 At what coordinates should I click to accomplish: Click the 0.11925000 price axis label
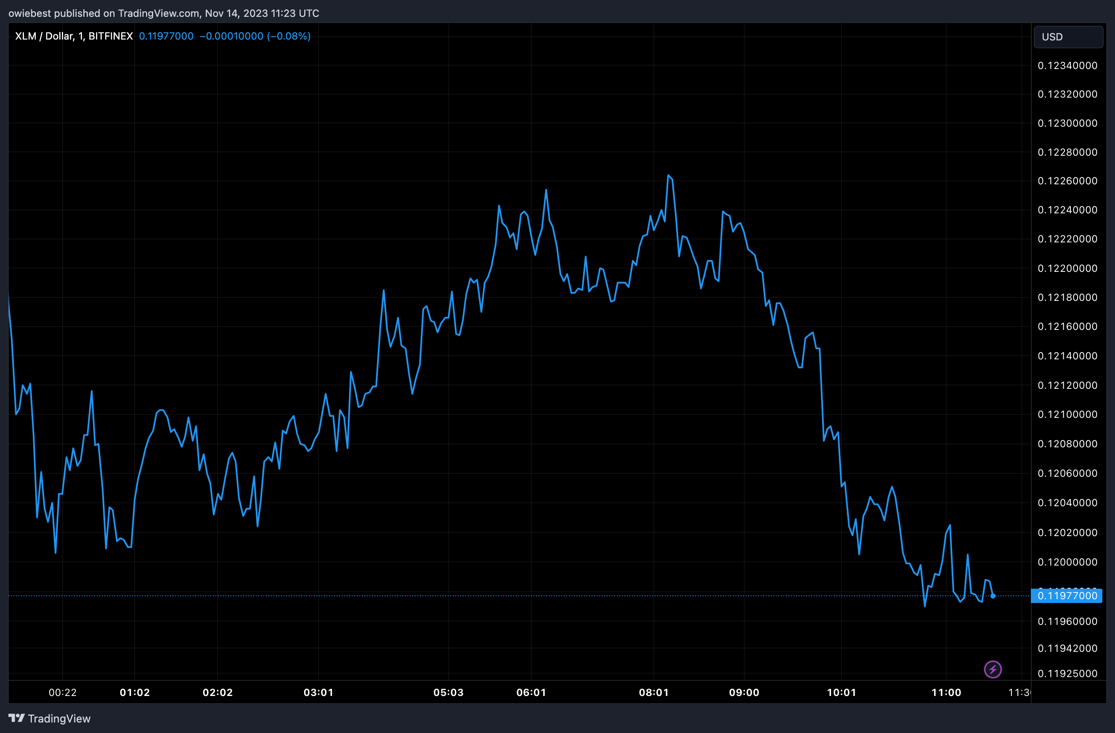[x=1068, y=674]
